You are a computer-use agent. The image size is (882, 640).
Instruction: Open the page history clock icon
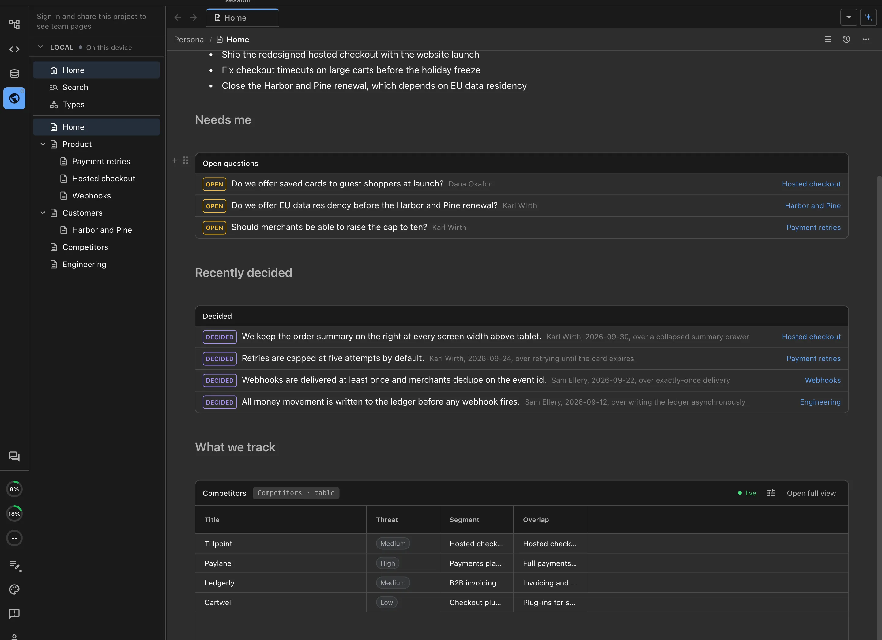click(x=846, y=39)
